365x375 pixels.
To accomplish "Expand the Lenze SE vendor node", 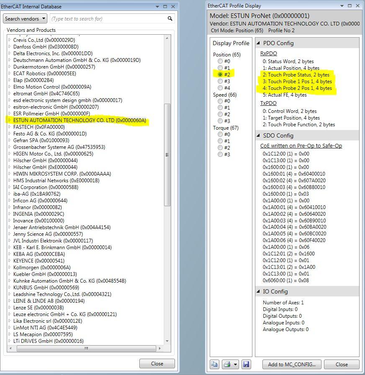I will (10, 308).
